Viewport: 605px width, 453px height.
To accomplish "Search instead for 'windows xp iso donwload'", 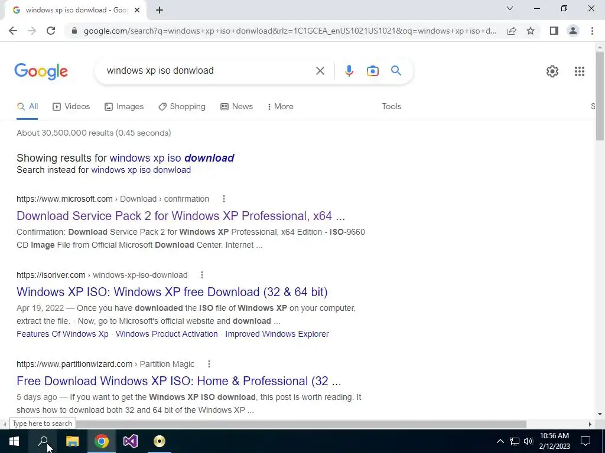I will pos(141,170).
